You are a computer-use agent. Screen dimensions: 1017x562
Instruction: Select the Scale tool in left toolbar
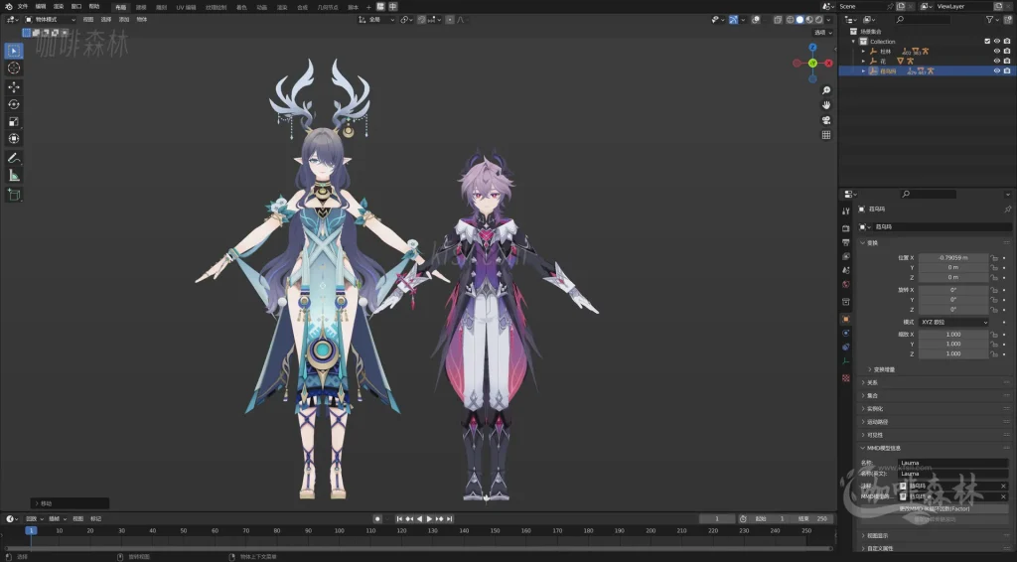coord(14,122)
